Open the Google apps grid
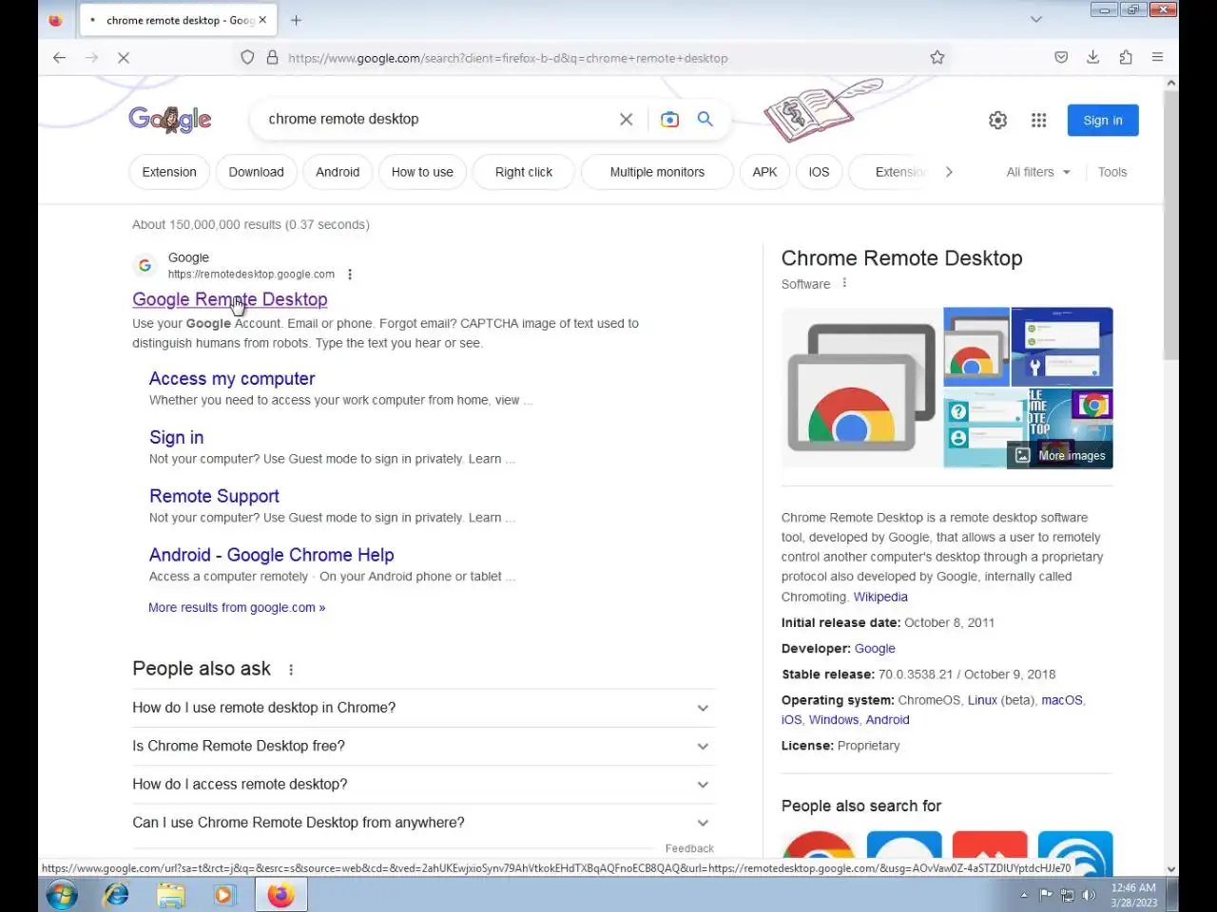The image size is (1217, 912). [1038, 120]
